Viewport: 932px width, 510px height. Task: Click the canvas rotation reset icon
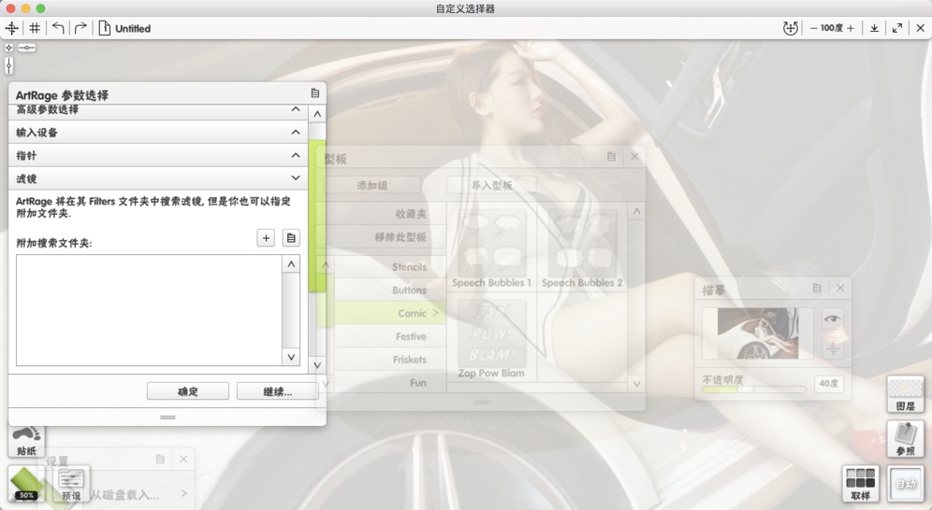pos(790,28)
